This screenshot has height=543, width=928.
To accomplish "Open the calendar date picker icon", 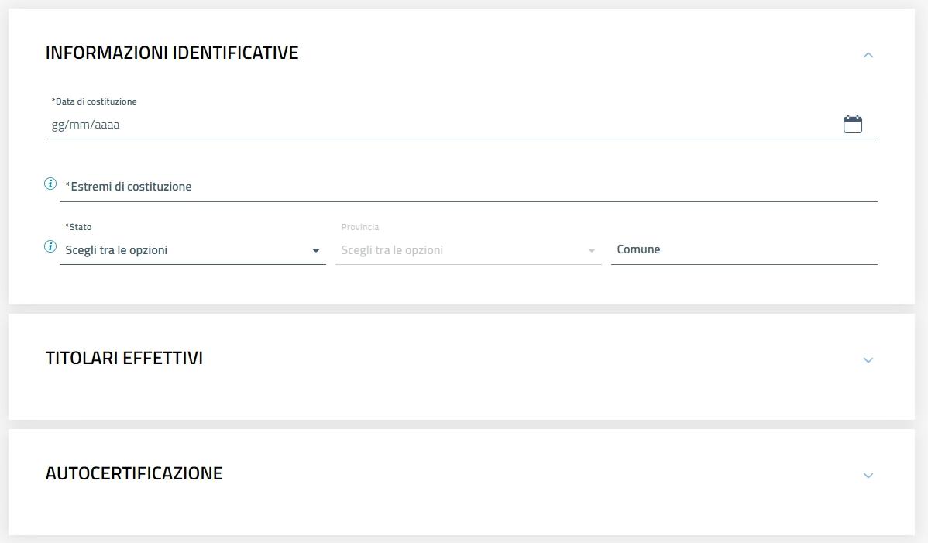I will point(852,124).
